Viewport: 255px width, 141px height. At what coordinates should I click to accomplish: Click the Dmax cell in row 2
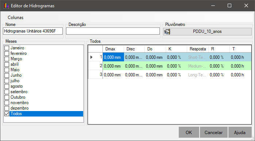(113, 66)
